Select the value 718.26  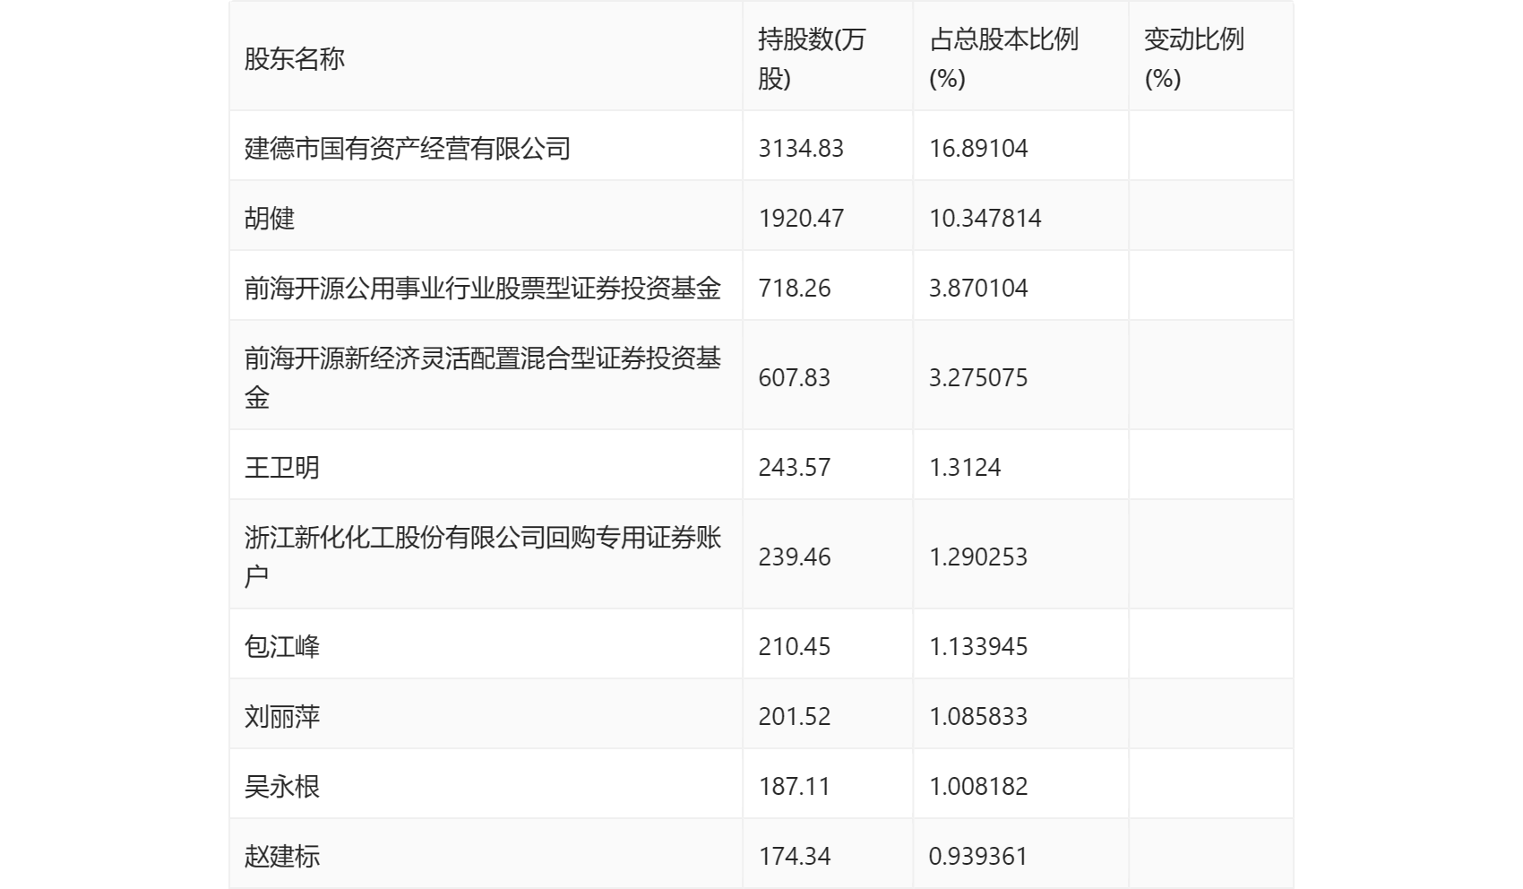coord(795,288)
